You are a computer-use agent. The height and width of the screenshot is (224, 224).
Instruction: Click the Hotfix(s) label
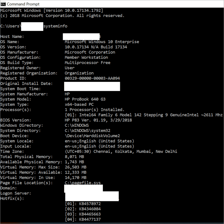point(12,199)
